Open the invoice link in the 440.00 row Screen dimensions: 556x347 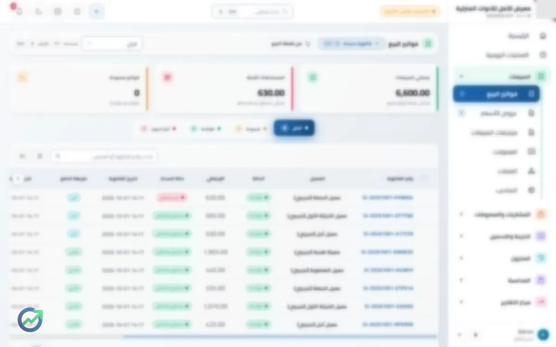388,270
